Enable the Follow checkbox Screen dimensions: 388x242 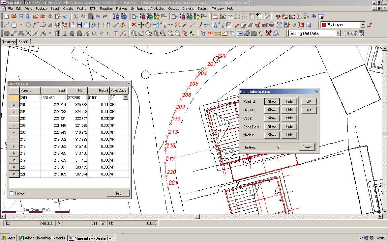pyautogui.click(x=12, y=193)
